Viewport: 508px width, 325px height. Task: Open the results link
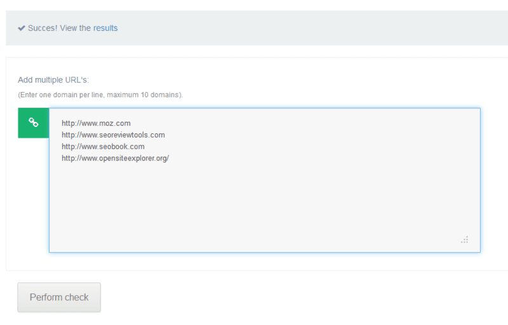105,28
